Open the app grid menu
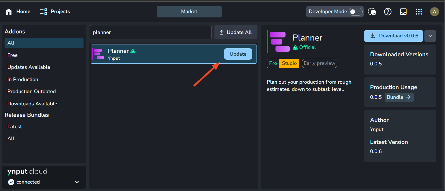445x191 pixels. [x=419, y=12]
